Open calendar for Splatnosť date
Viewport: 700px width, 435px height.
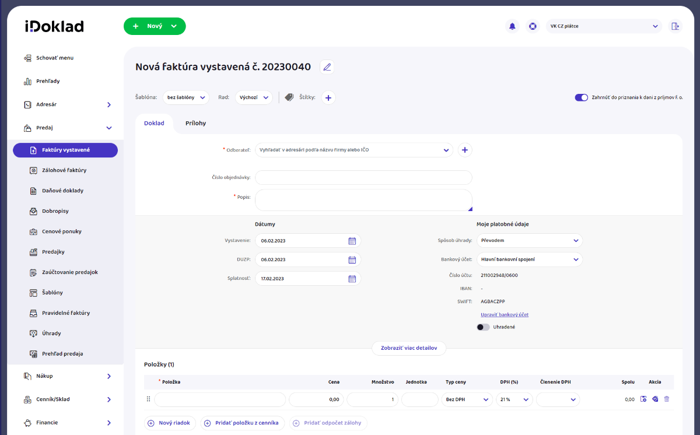pyautogui.click(x=352, y=279)
